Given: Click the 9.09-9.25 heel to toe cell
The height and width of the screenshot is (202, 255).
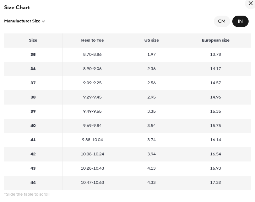Looking at the screenshot, I should coord(92,83).
